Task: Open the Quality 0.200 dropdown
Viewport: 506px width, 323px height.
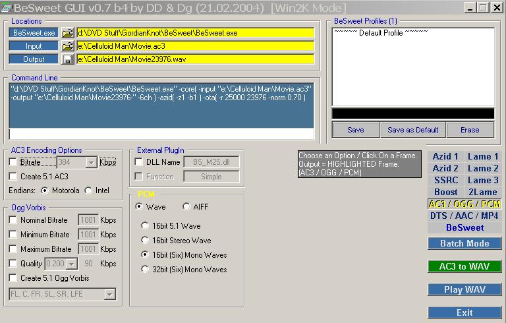Action: 72,264
